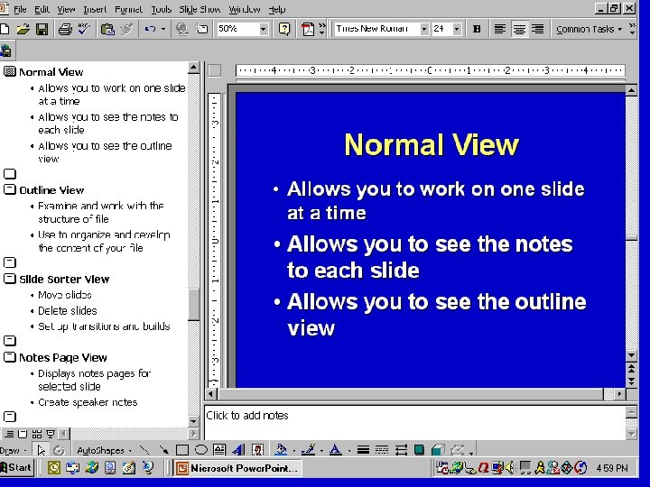Open the Arrow Style icon

[x=401, y=450]
